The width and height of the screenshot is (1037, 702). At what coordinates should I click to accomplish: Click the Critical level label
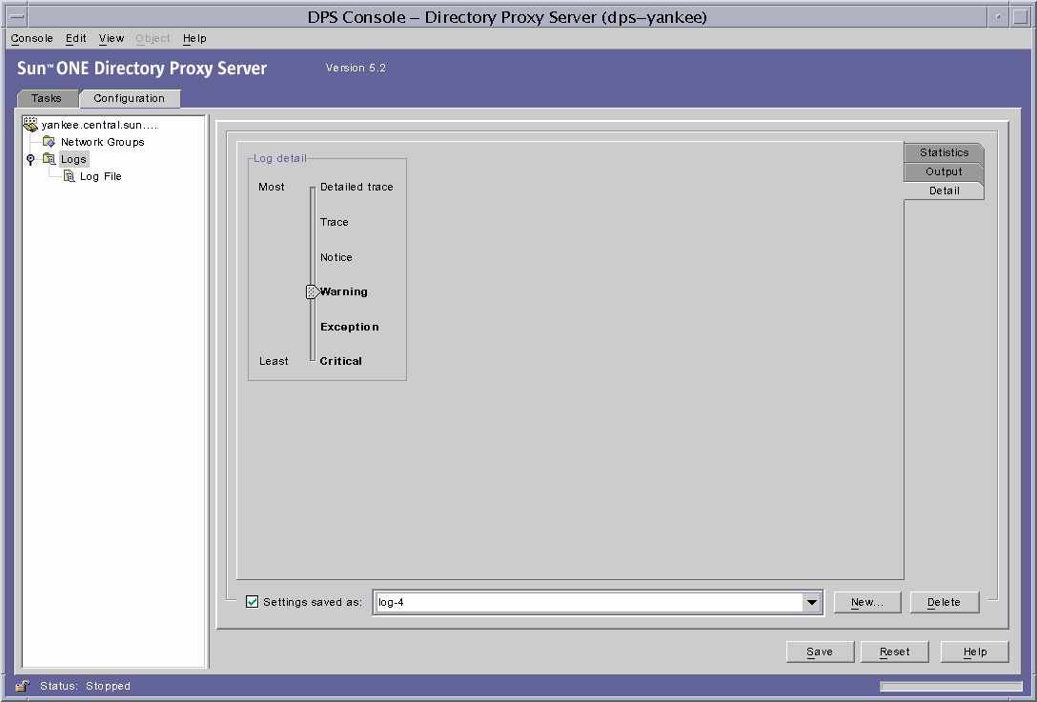click(340, 361)
